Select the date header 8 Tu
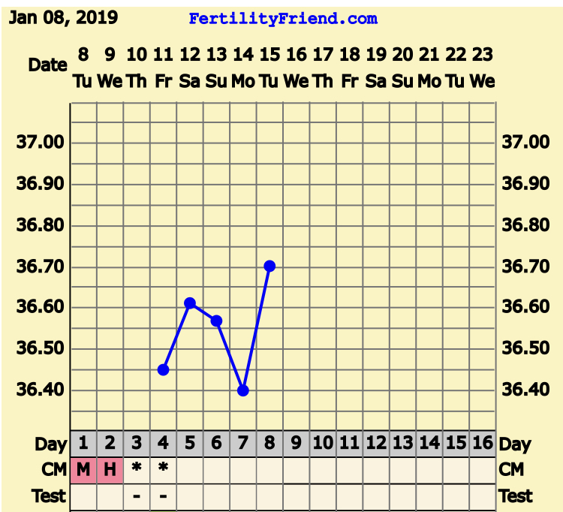Screen dimensions: 563x512 83,68
